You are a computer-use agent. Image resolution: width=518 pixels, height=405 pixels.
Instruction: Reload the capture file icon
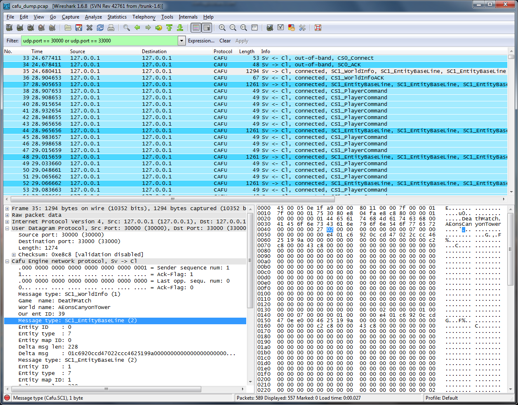[100, 28]
